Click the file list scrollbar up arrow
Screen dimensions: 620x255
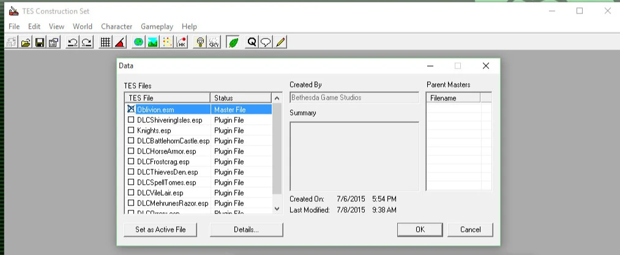point(277,98)
